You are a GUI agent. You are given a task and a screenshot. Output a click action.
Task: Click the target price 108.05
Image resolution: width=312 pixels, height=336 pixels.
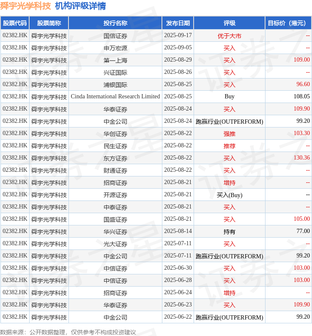click(x=302, y=96)
